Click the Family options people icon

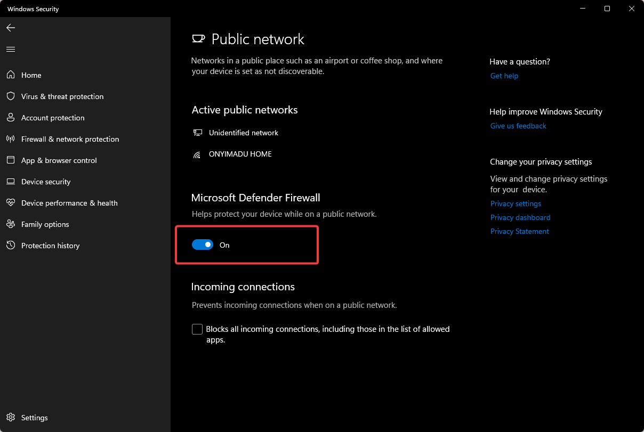coord(11,224)
